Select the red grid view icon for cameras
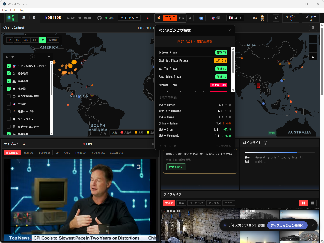Image resolution: width=324 pixels, height=243 pixels. (x=303, y=203)
